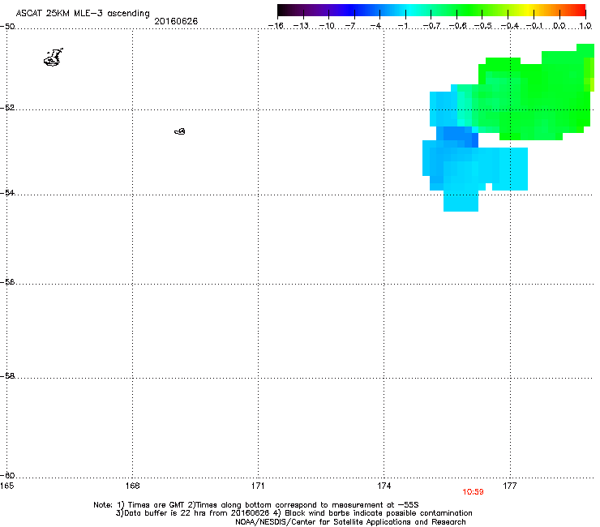The width and height of the screenshot is (600, 527).
Task: Click the red '10:59' swath time label
Action: click(473, 492)
